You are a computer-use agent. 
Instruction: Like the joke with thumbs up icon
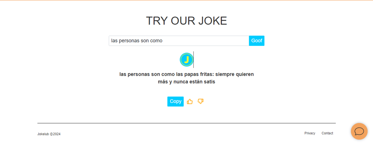(x=190, y=102)
